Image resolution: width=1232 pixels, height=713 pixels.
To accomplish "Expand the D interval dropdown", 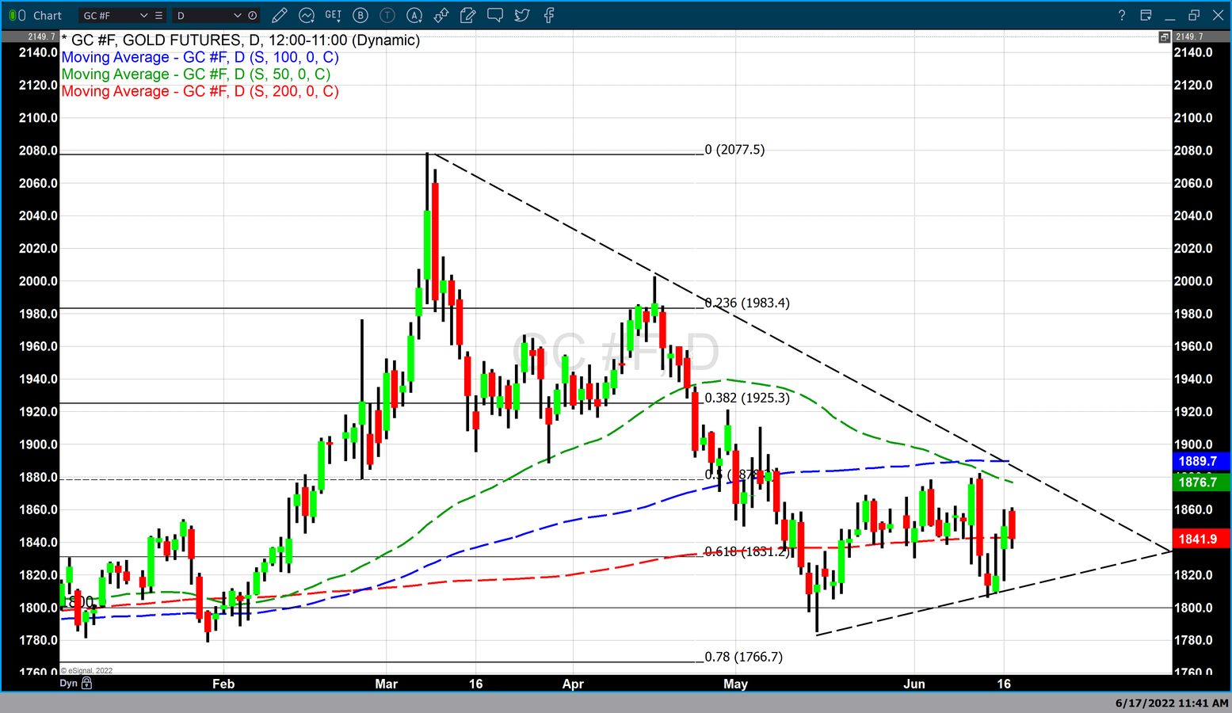I will [237, 15].
